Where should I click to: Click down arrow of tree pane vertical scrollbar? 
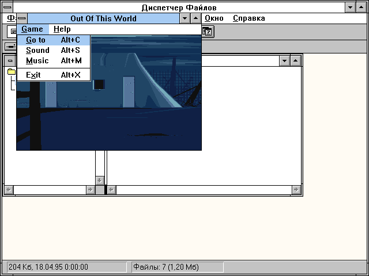[x=100, y=181]
